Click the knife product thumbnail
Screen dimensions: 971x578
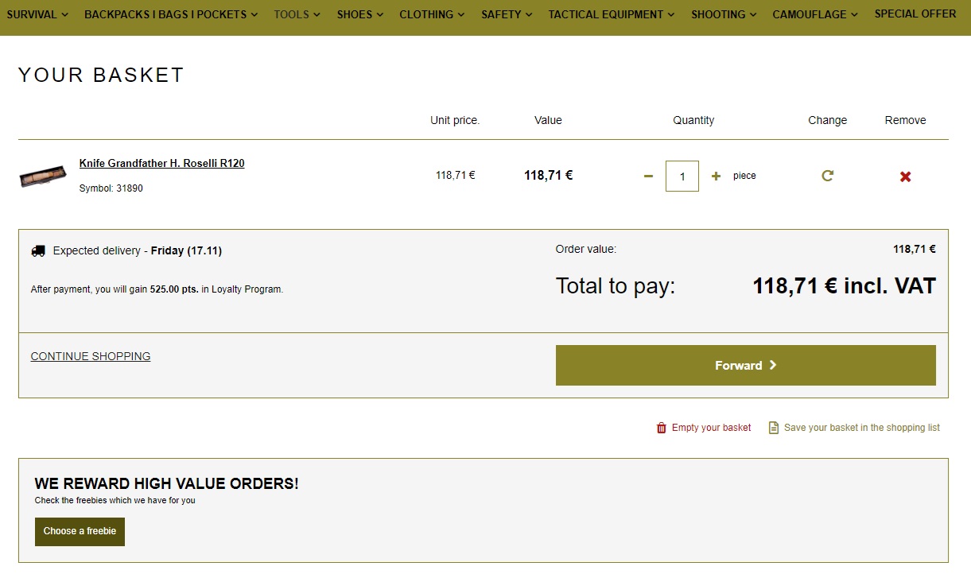[43, 177]
